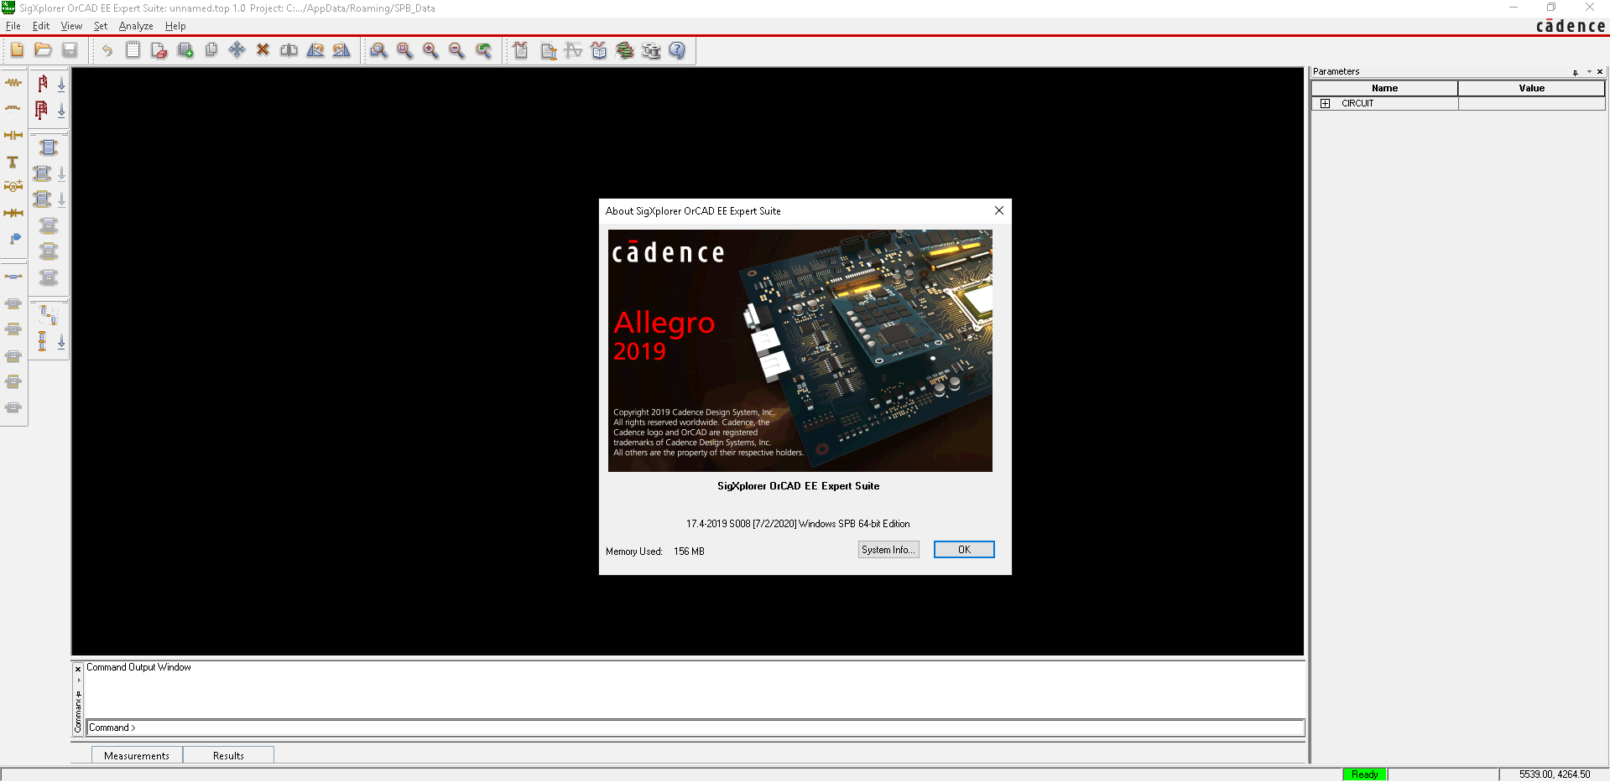Undo the last action in the toolbar
The image size is (1610, 782).
(x=107, y=50)
